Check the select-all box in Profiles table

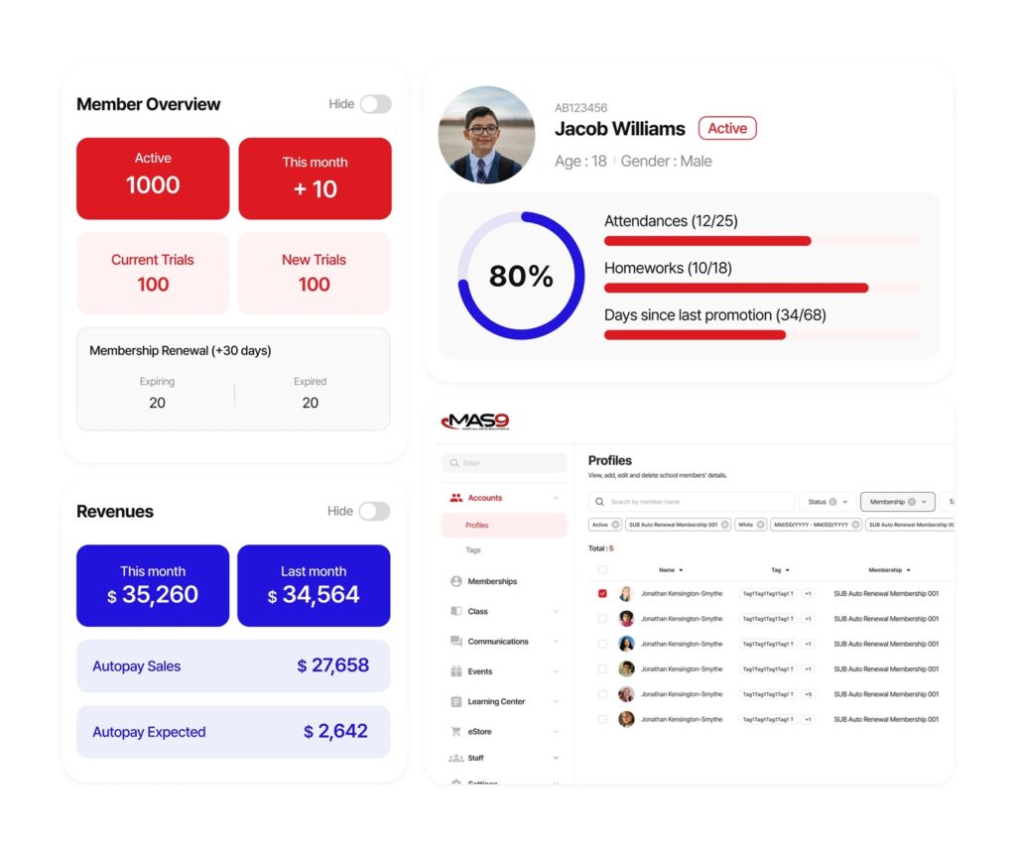tap(600, 569)
